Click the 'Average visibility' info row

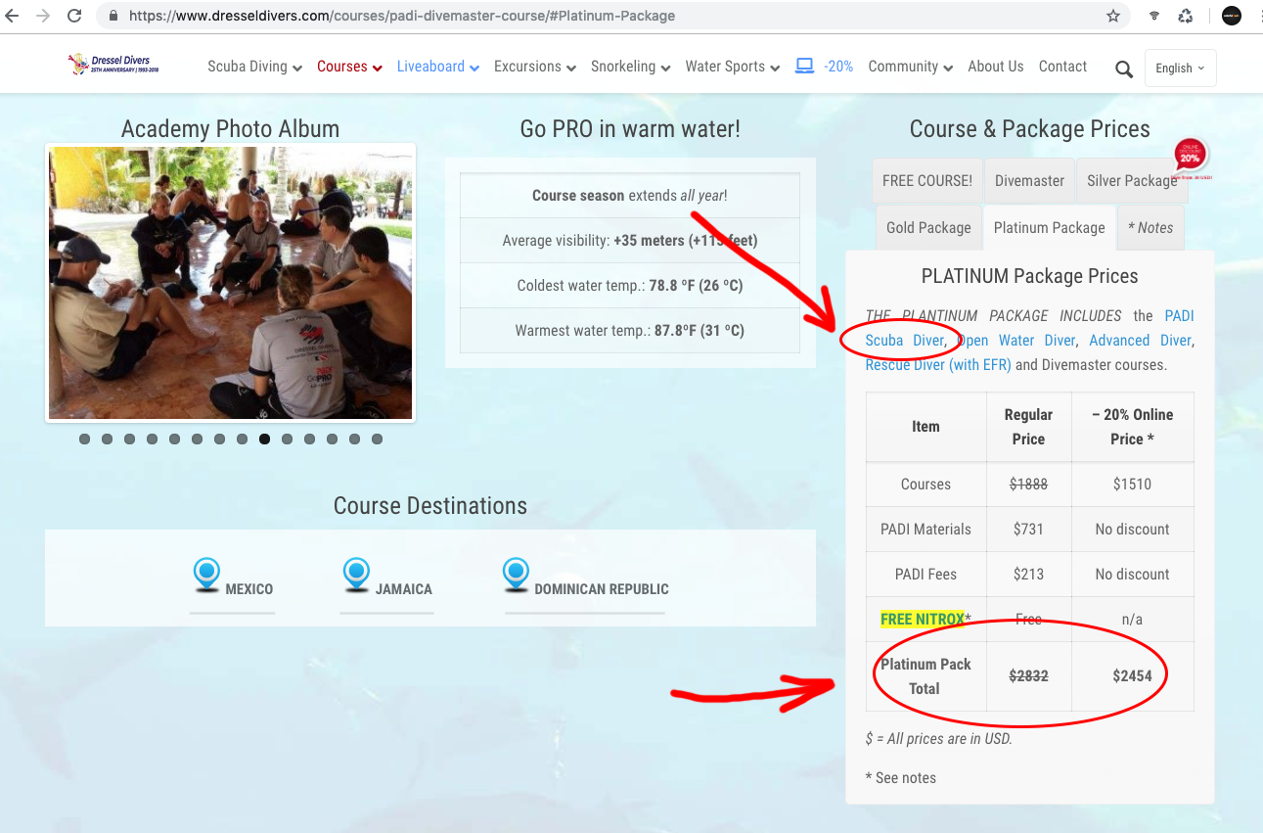630,240
